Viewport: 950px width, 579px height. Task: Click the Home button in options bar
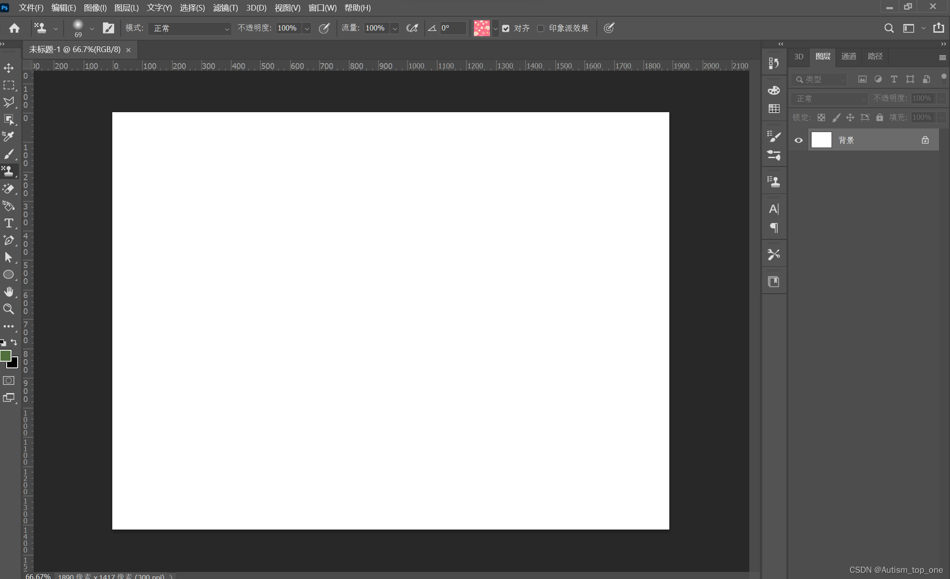[14, 28]
